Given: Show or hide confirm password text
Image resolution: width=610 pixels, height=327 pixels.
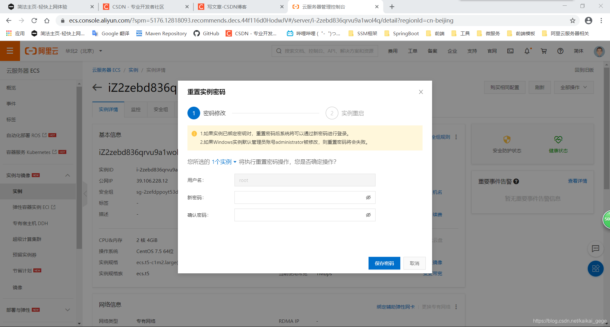Looking at the screenshot, I should click(x=368, y=215).
